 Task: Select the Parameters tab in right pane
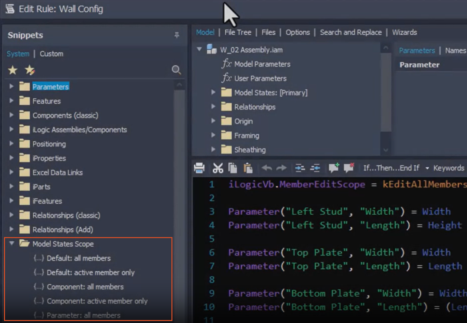pos(417,50)
